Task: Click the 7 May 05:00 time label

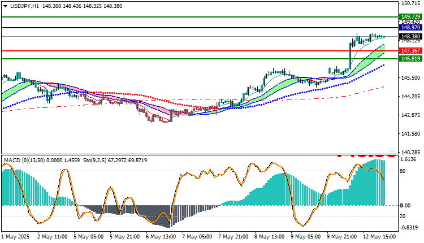Action: pyautogui.click(x=197, y=237)
